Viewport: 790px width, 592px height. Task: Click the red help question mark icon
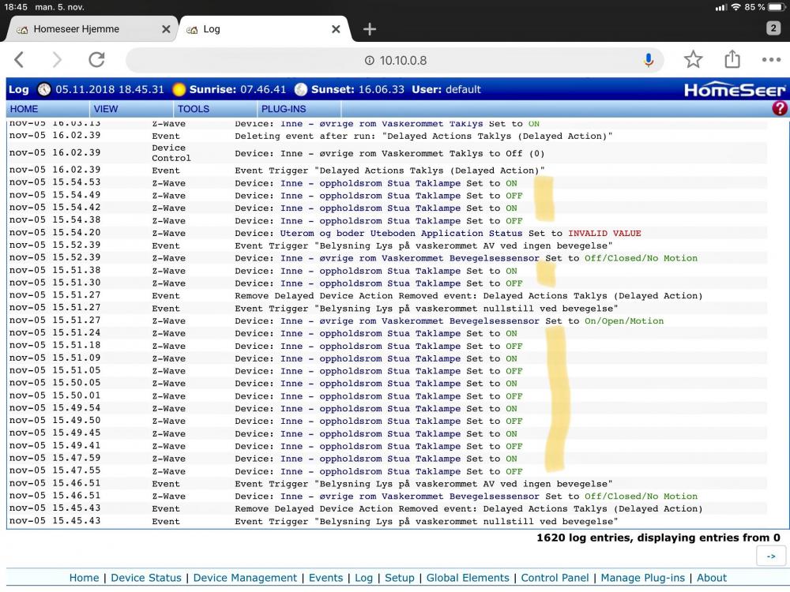point(780,109)
